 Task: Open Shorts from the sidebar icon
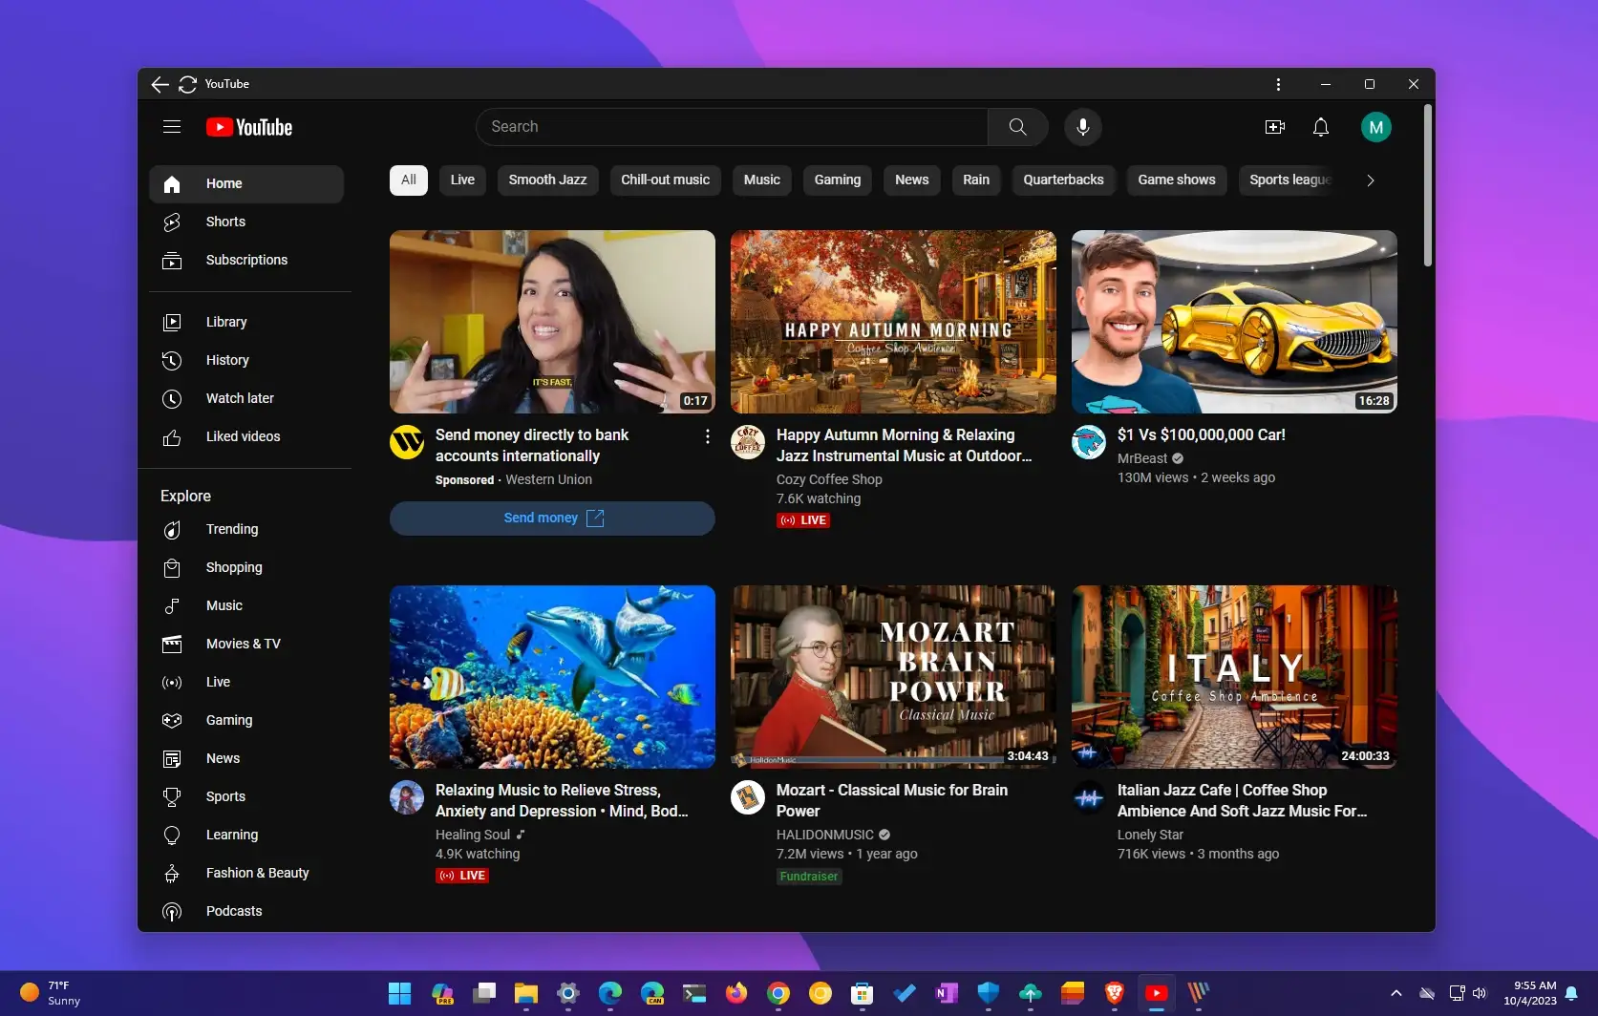point(173,222)
